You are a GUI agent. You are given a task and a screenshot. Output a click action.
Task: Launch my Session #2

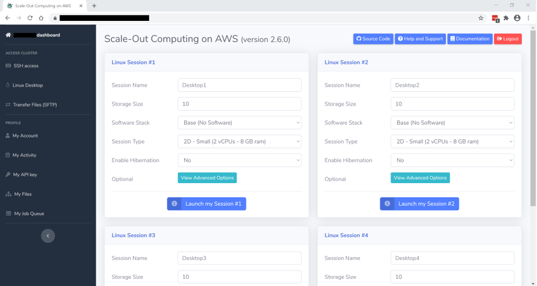419,204
